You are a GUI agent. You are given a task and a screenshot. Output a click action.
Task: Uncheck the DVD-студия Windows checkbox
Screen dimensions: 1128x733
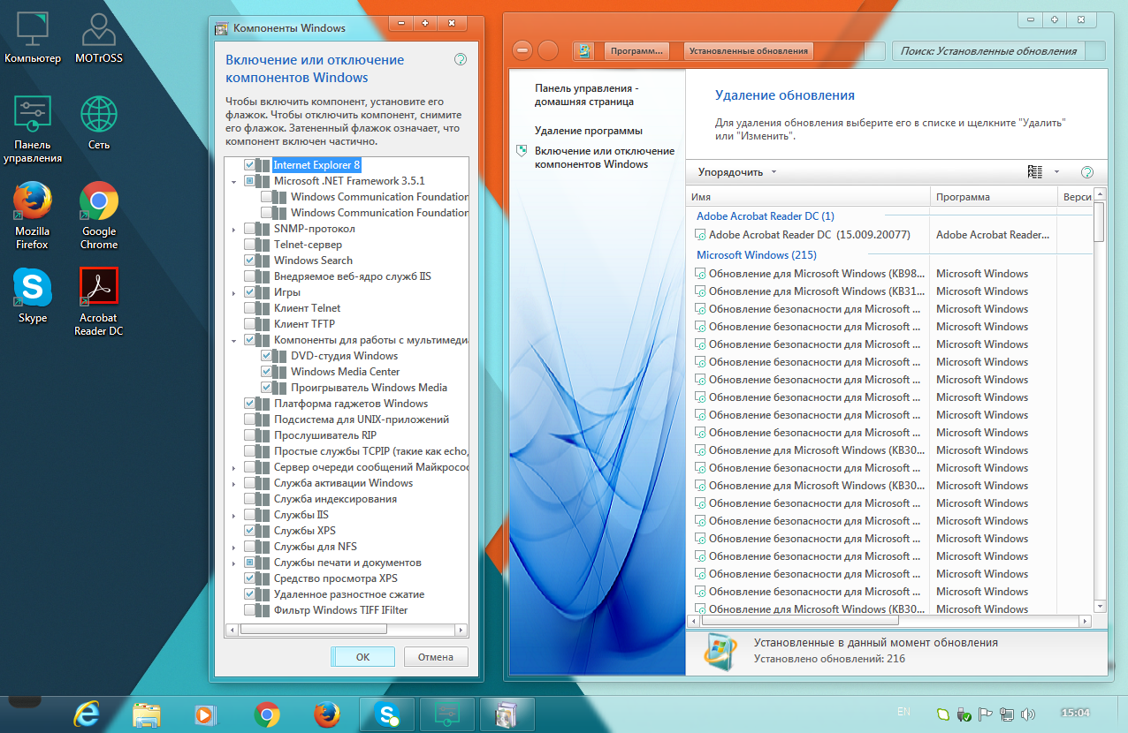[x=266, y=356]
